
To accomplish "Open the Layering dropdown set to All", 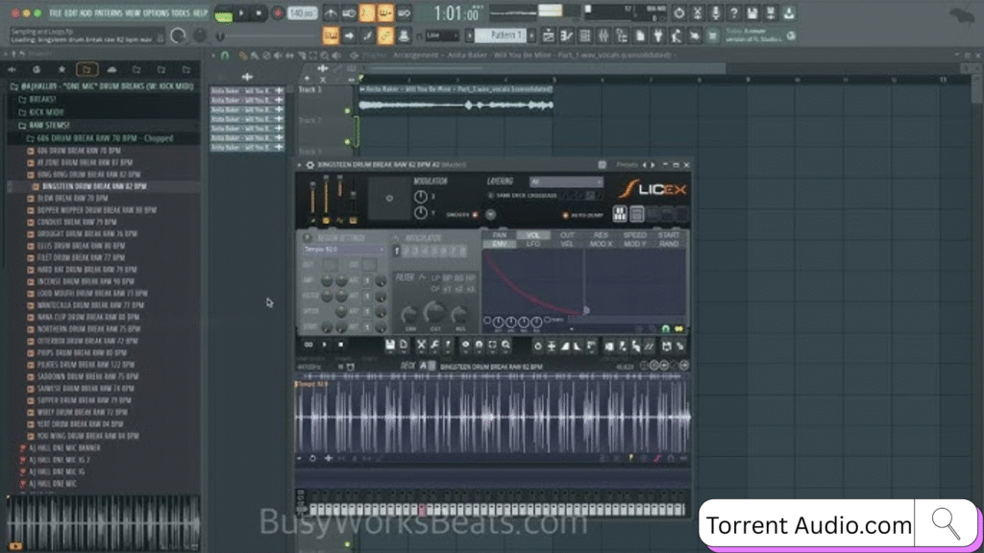I will pyautogui.click(x=566, y=181).
